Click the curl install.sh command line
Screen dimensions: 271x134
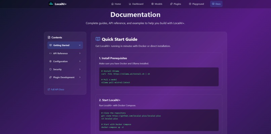tap(126, 74)
